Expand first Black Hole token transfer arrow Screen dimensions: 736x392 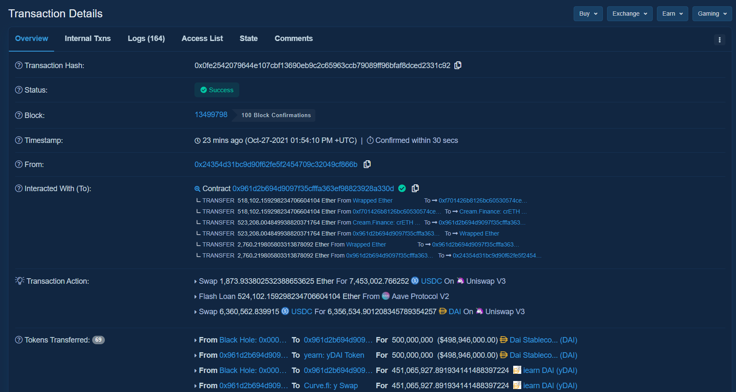point(196,340)
